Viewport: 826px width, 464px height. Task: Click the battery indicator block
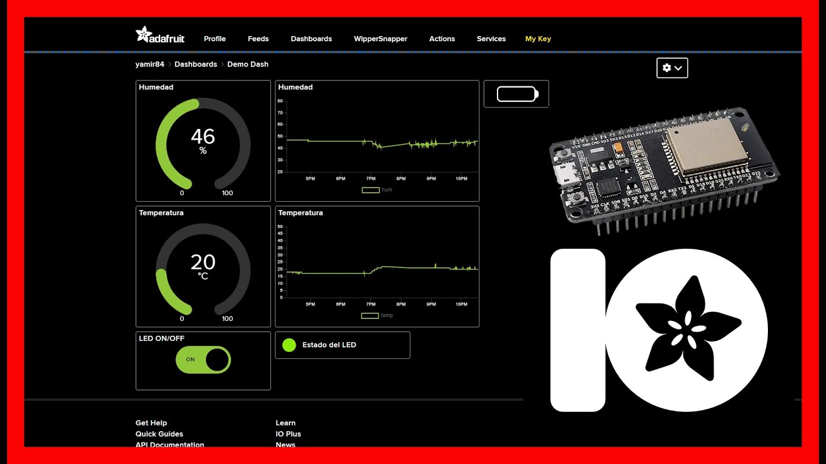[x=516, y=94]
